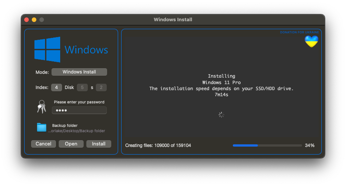Click the Disk number field showing 5

[82, 88]
